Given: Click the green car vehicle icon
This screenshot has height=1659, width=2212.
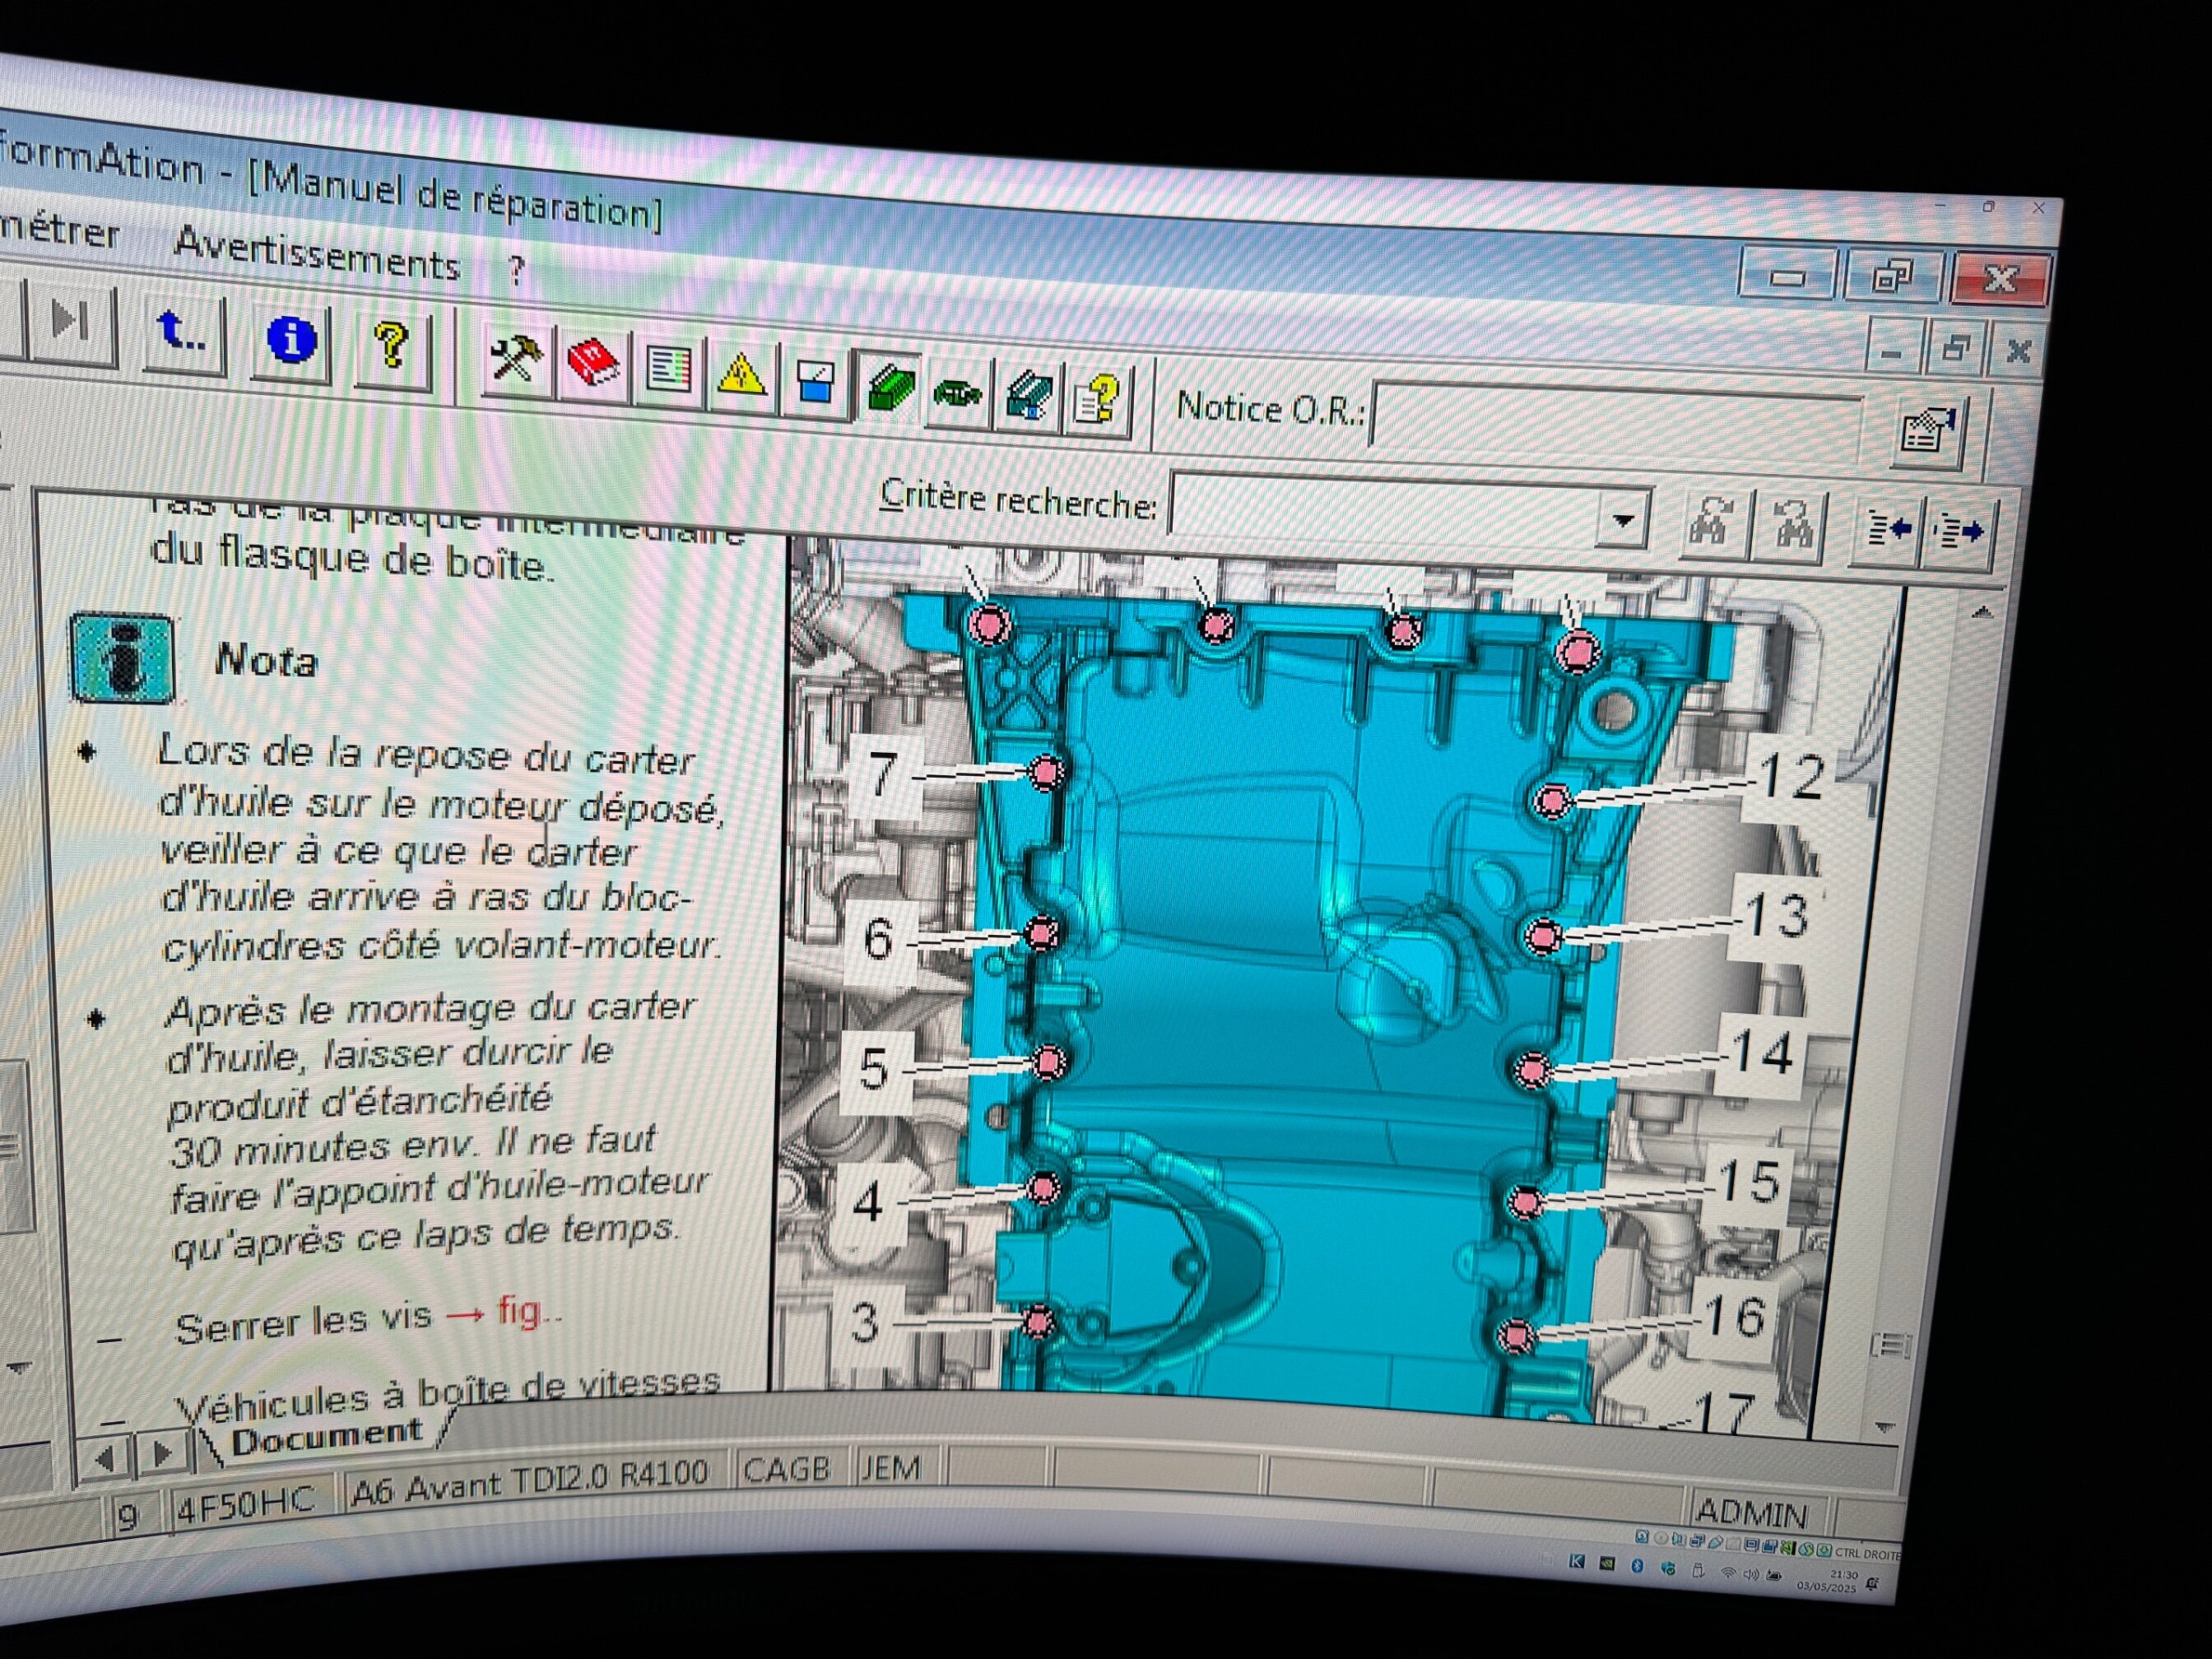Looking at the screenshot, I should tap(957, 392).
